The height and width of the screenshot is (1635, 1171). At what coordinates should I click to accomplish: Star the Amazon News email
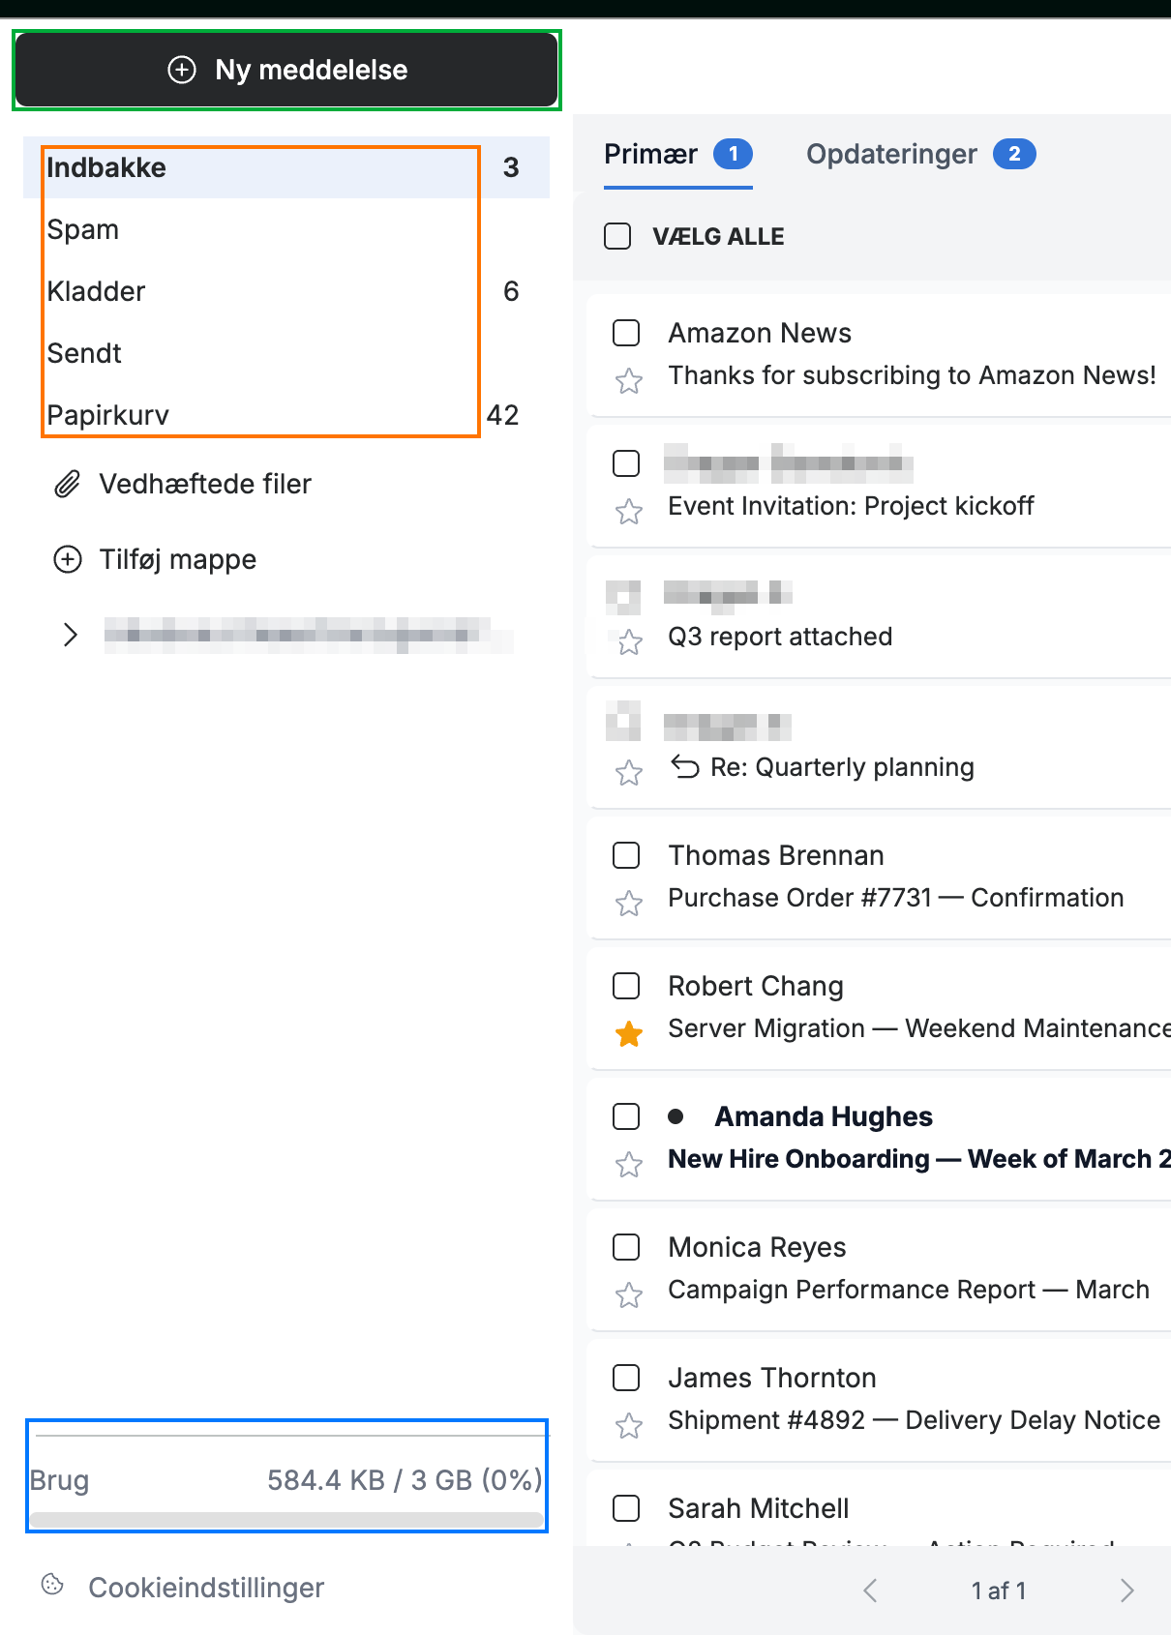click(x=629, y=380)
